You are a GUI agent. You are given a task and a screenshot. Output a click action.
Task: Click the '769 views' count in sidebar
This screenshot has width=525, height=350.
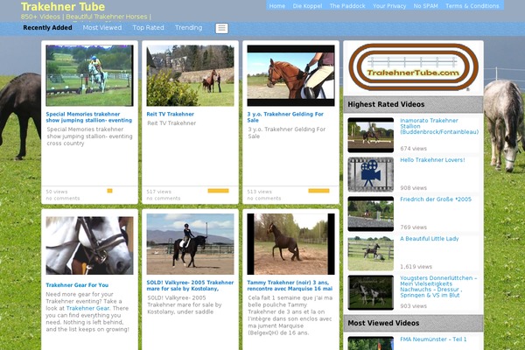[x=414, y=227]
